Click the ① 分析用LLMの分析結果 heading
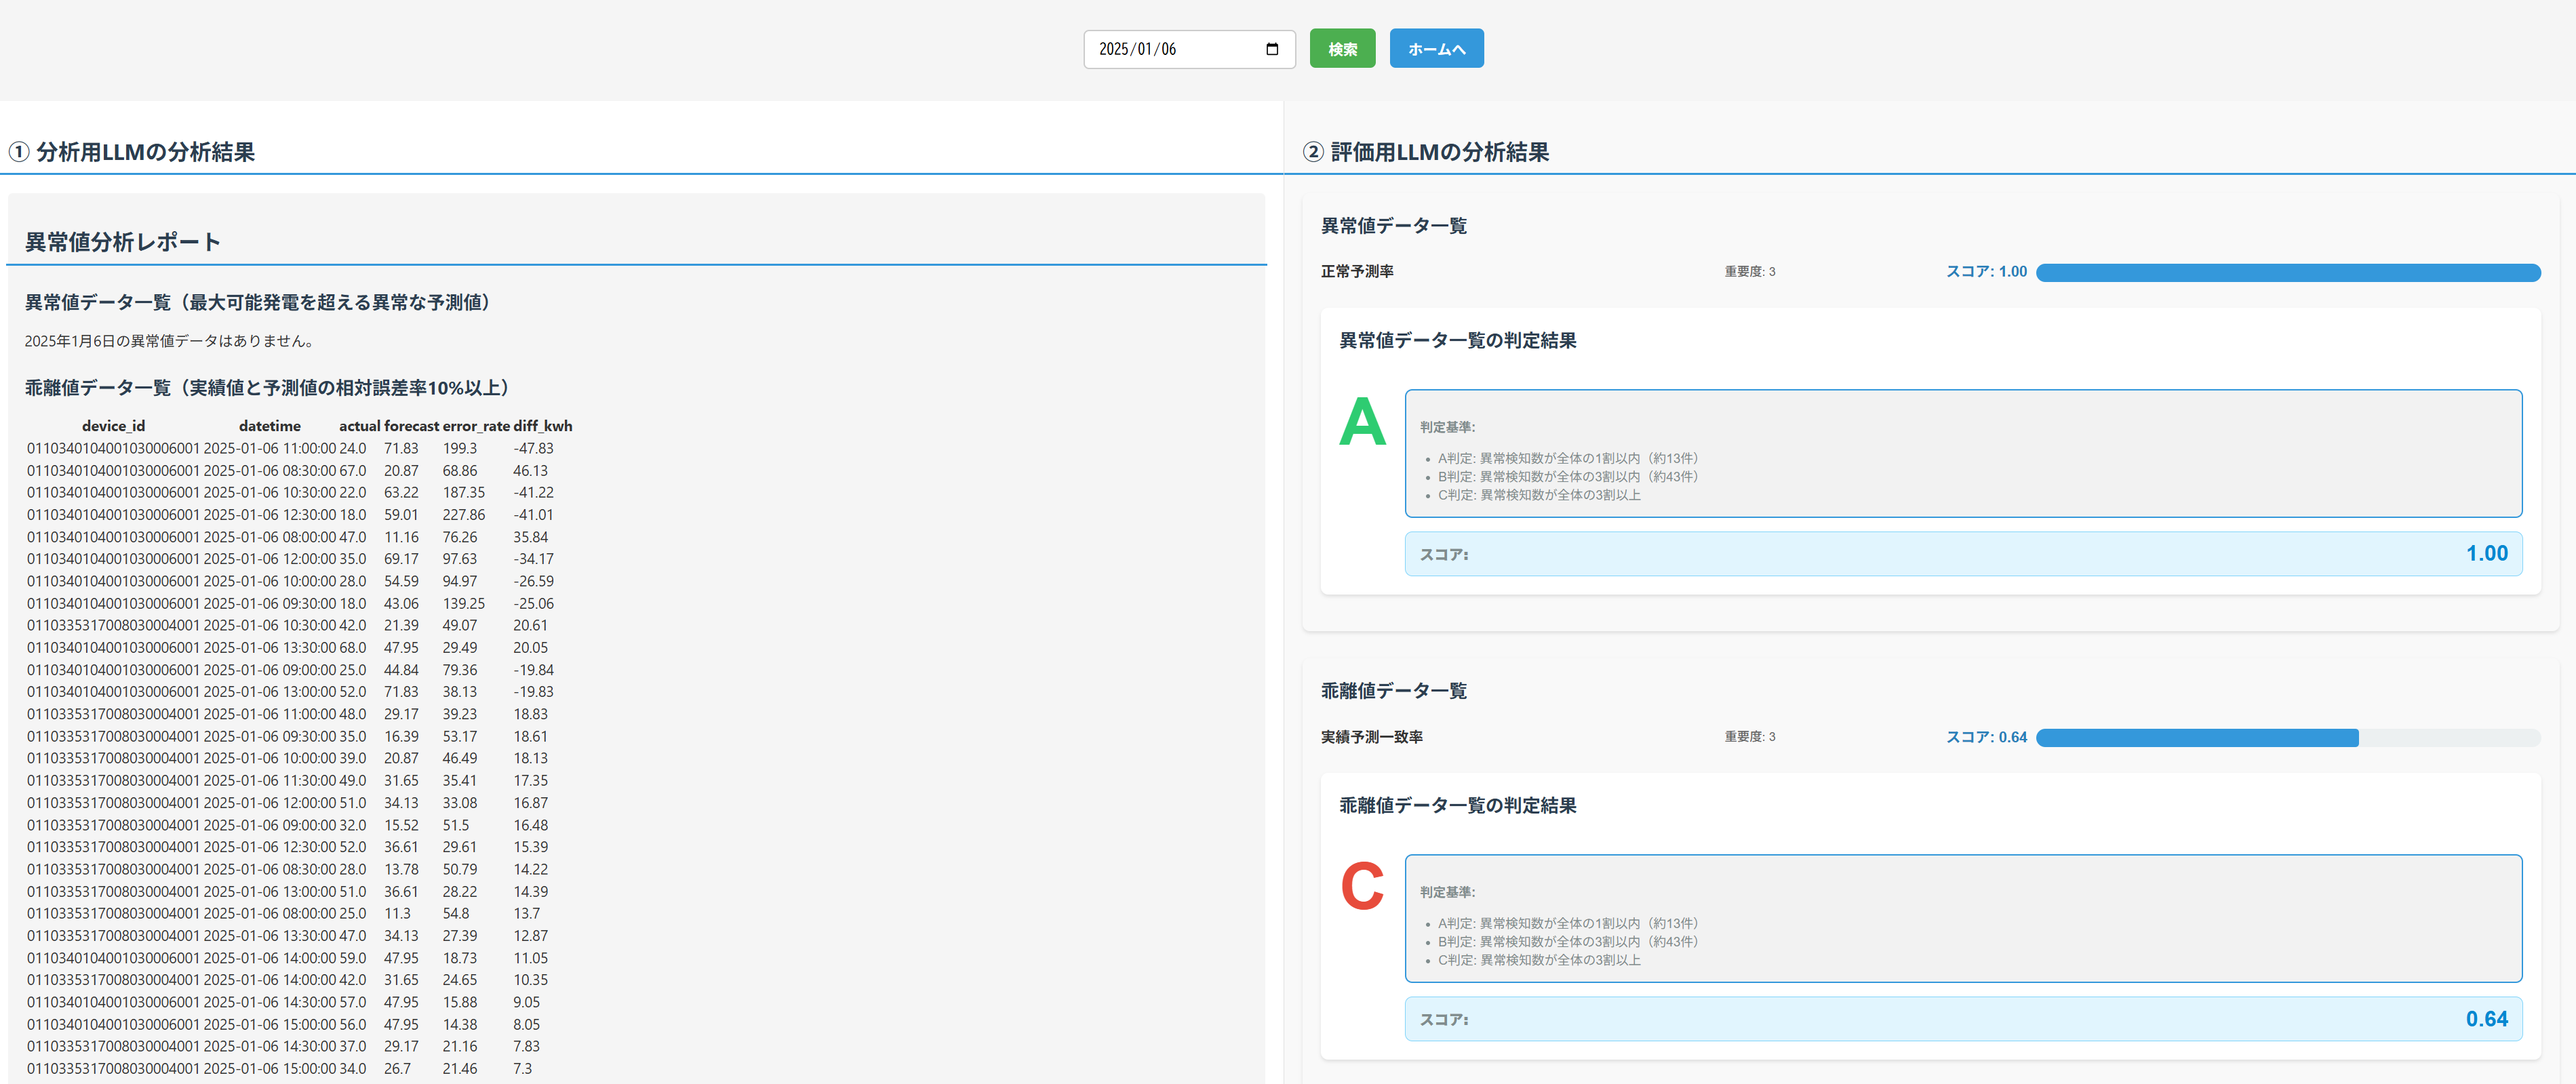2576x1084 pixels. coord(132,152)
